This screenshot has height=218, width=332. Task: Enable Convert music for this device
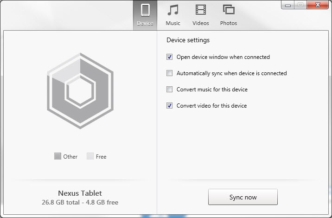tap(170, 90)
